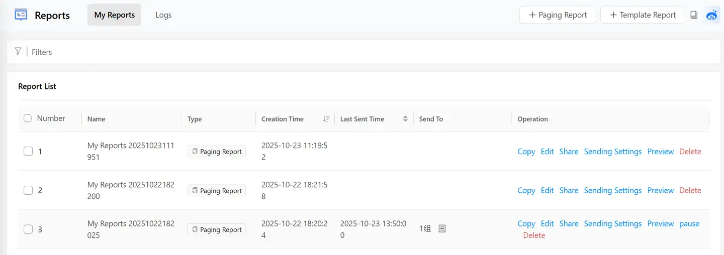
Task: Pause sending for report 3
Action: click(x=689, y=224)
